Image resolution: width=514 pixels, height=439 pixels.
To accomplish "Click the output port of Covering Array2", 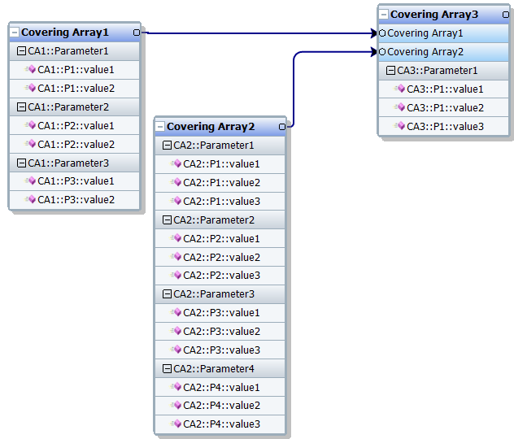I will pyautogui.click(x=282, y=127).
